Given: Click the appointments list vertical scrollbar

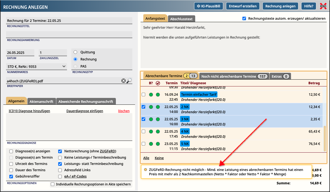Looking at the screenshot, I should click(325, 138).
